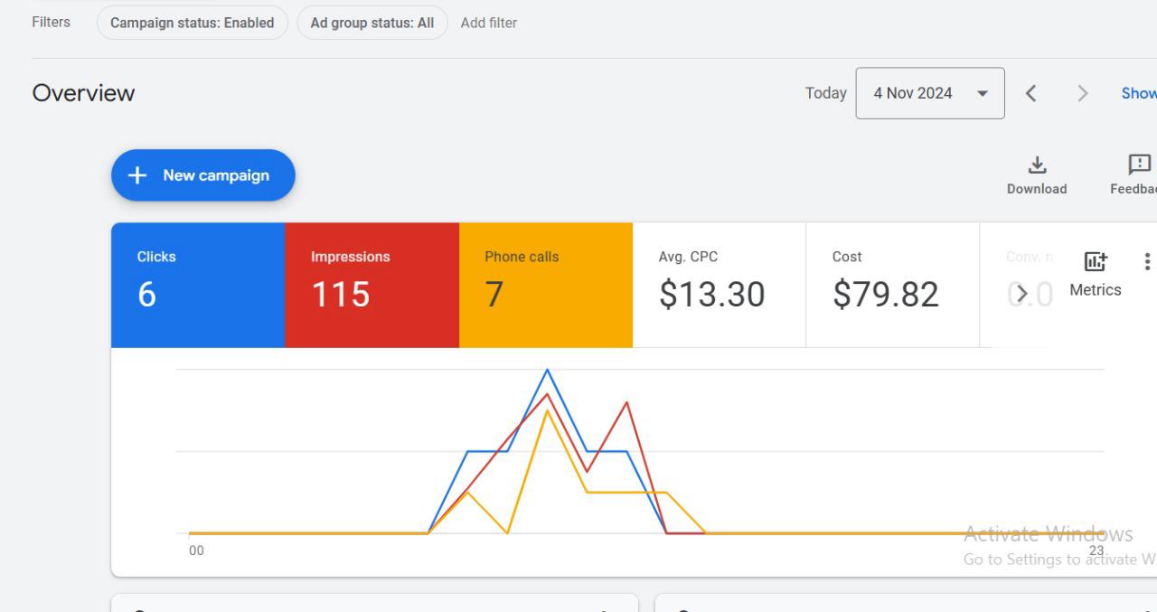Go to the previous date with left arrow
The width and height of the screenshot is (1157, 612).
point(1031,93)
